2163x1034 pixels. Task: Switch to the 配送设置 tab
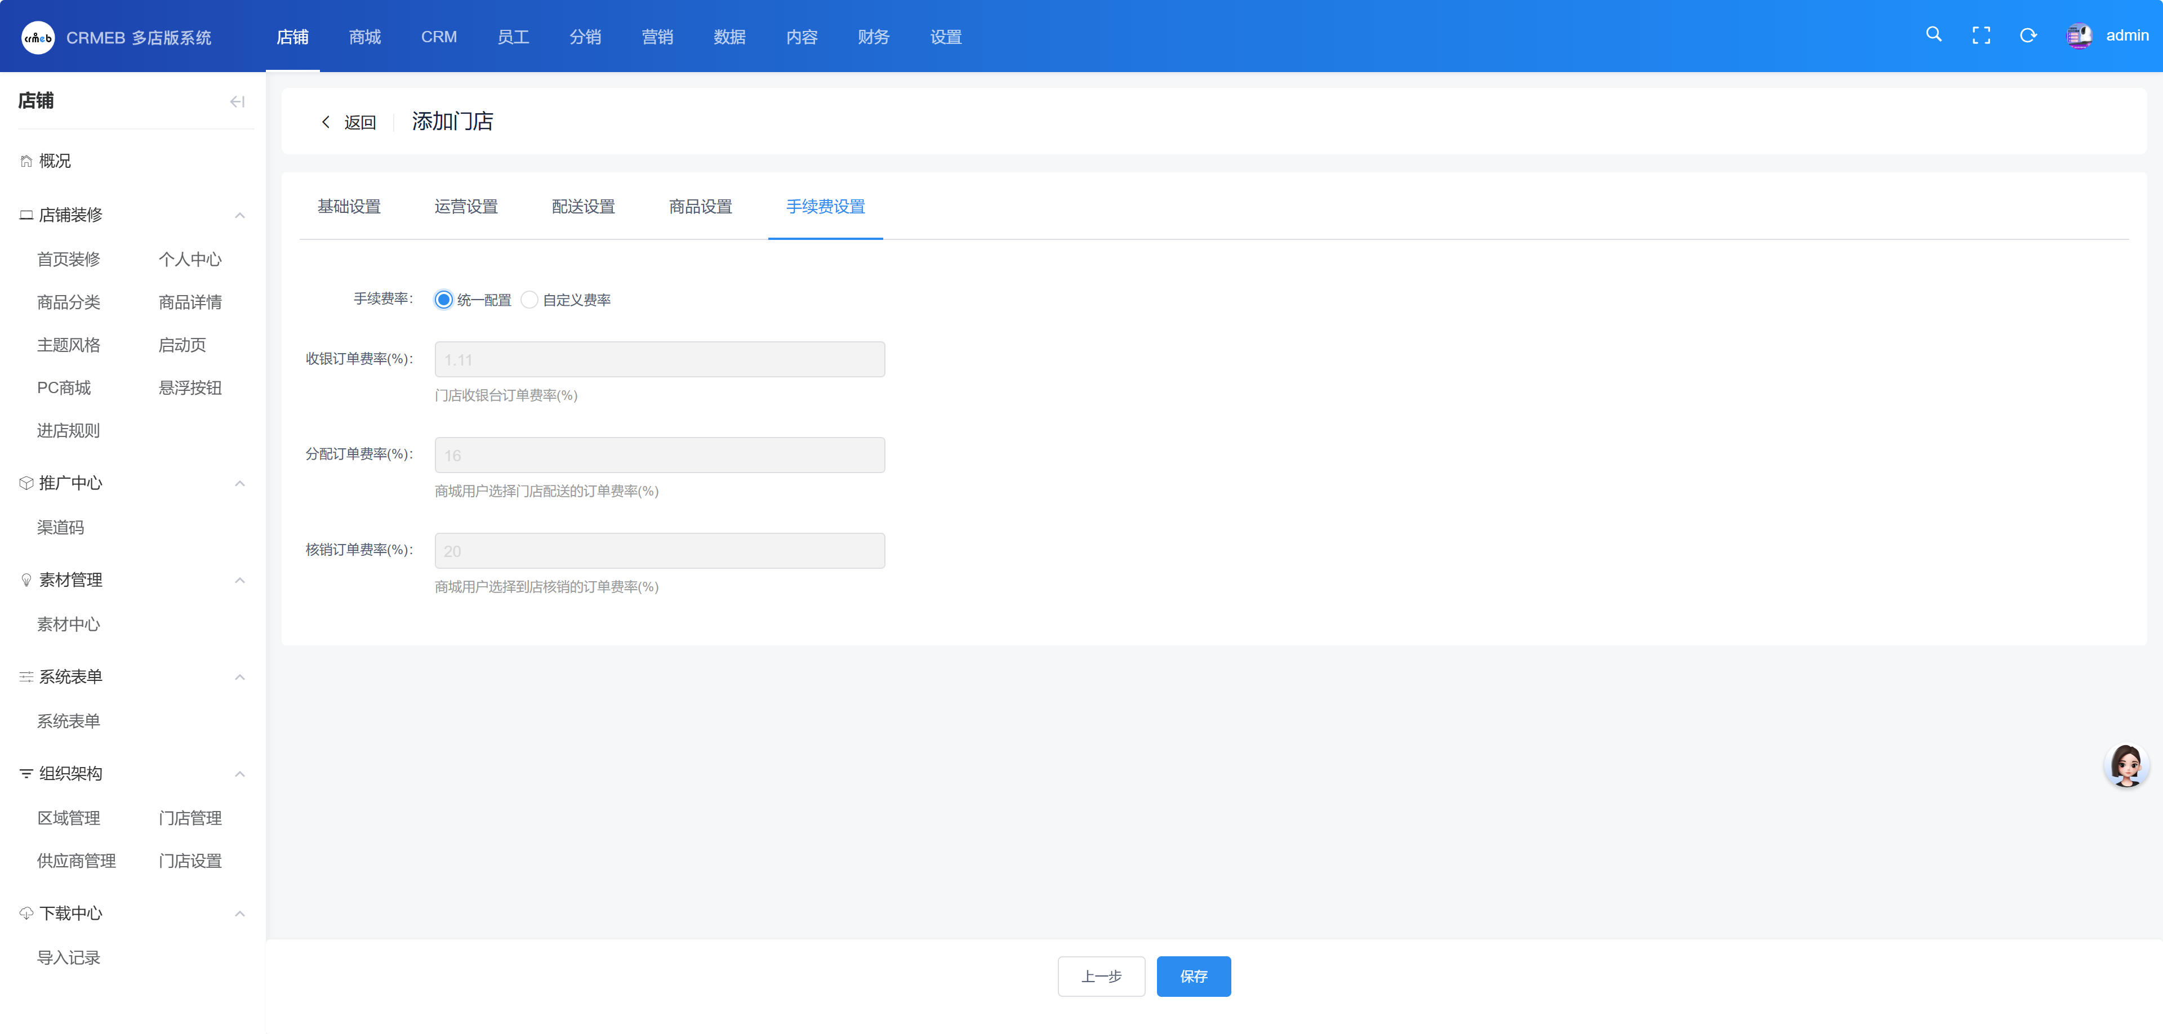[583, 207]
